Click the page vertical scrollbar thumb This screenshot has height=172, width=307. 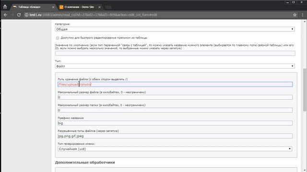click(305, 90)
